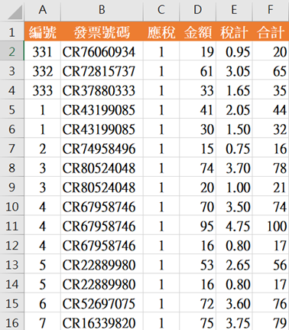Image resolution: width=289 pixels, height=330 pixels.
Task: Select row 1 header
Action: tap(12, 32)
